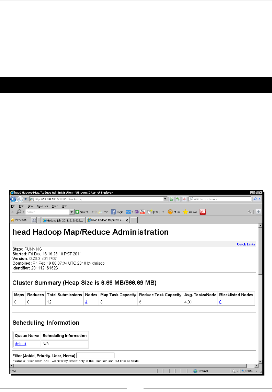Viewport: 272px width, 392px height.
Task: Expand the address bar history dropdown
Action: click(165, 199)
